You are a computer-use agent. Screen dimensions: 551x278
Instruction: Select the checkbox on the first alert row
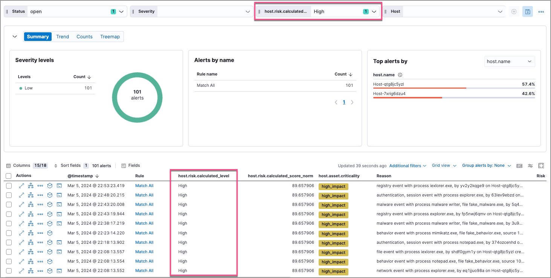pyautogui.click(x=9, y=185)
